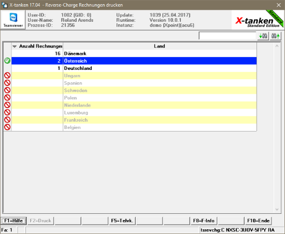
Task: Click the search upward binoculars icon
Action: coord(275,36)
